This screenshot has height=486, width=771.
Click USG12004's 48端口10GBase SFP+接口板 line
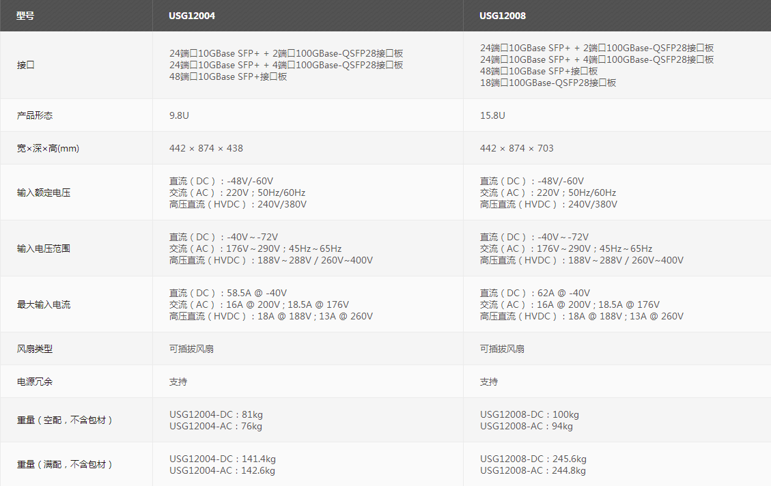(x=228, y=76)
